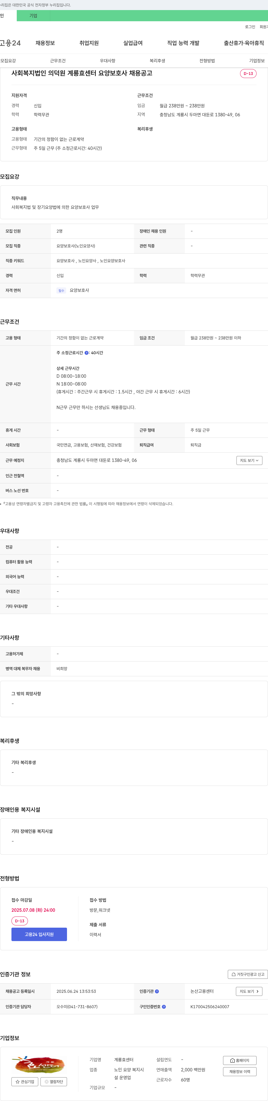Toggle 열람차단 button
Viewport: 268px width, 1101px height.
coord(54,1081)
